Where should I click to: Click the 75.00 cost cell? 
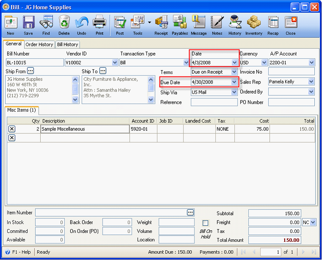pos(252,129)
